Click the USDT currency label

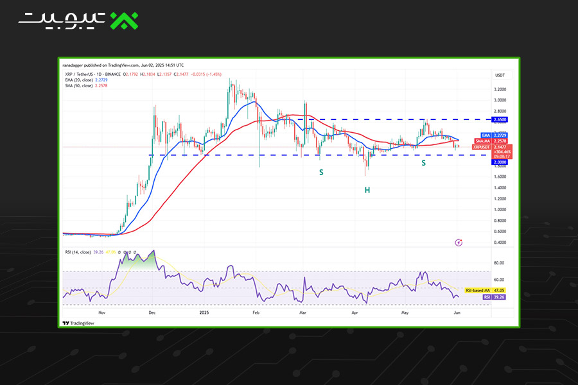coord(500,75)
